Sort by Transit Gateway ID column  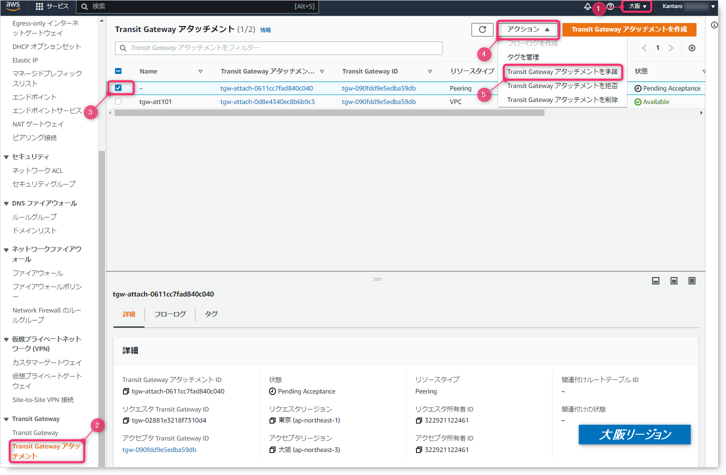430,71
